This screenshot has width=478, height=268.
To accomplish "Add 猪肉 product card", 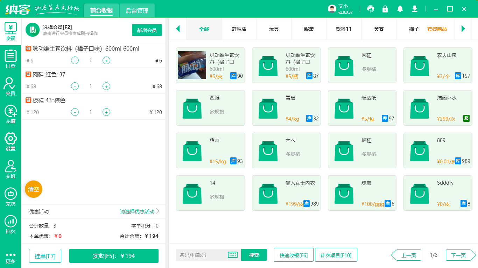I will coord(210,150).
